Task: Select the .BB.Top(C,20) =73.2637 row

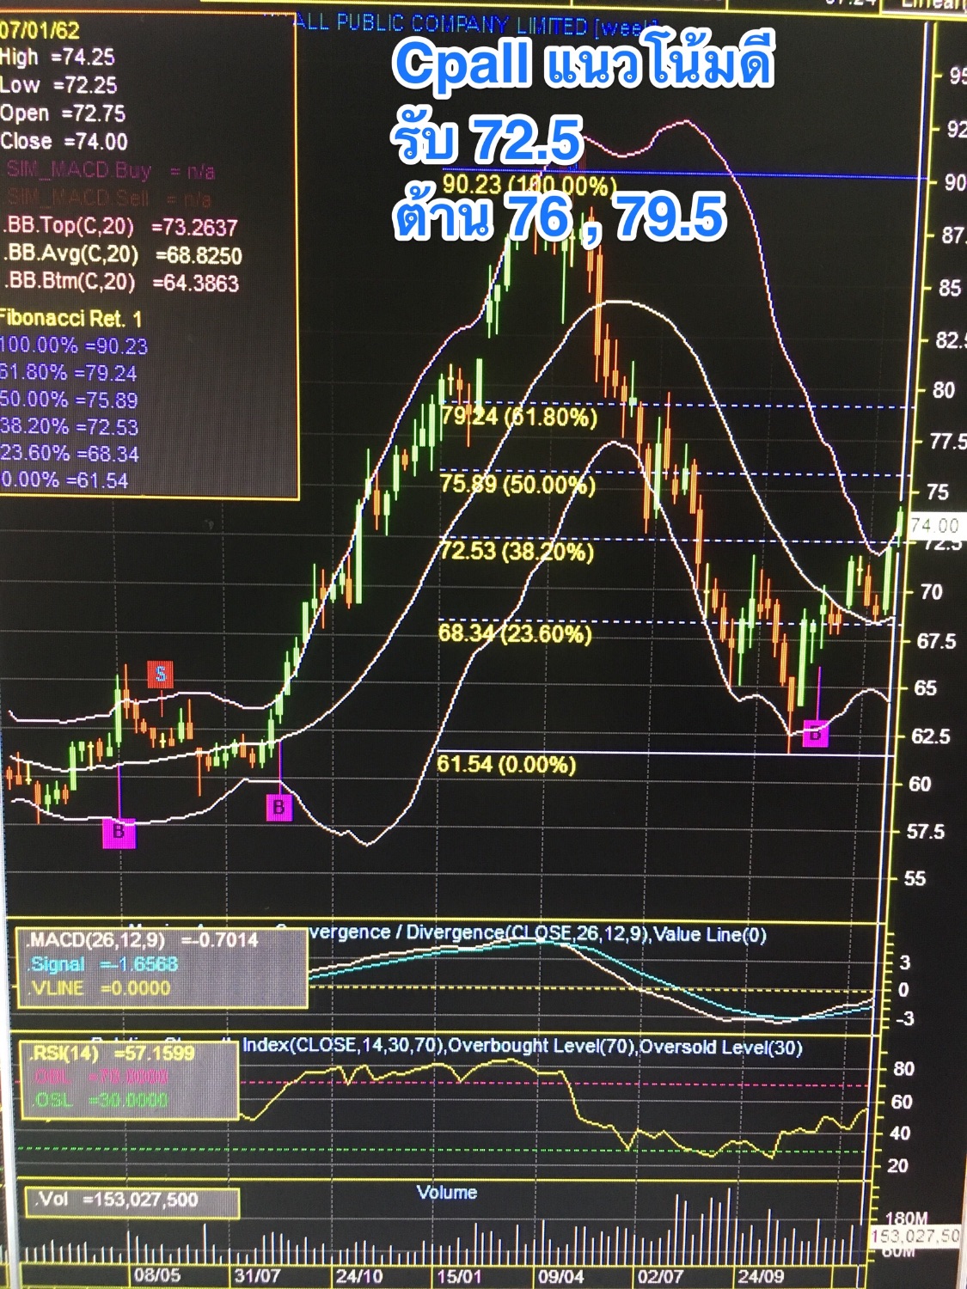Action: (120, 227)
